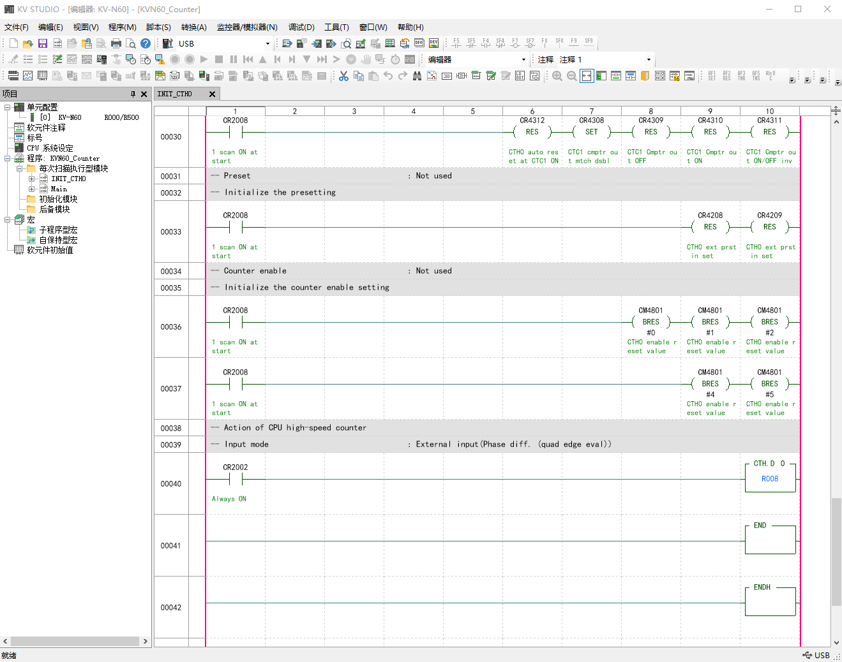
Task: Select CPU 系统设定 in project tree
Action: click(x=50, y=148)
